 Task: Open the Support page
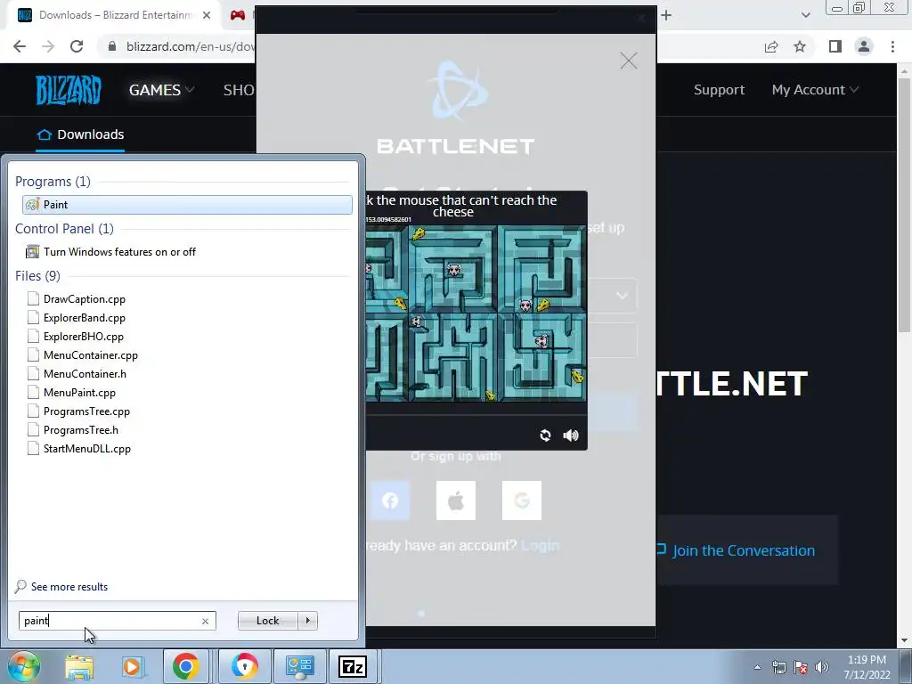719,90
